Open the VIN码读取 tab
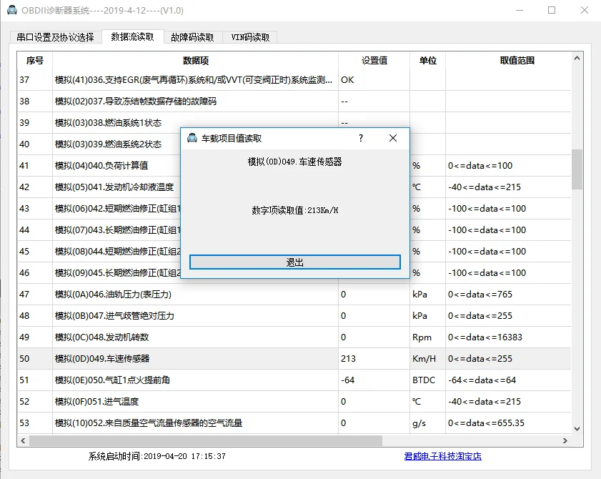The image size is (601, 479). point(250,37)
